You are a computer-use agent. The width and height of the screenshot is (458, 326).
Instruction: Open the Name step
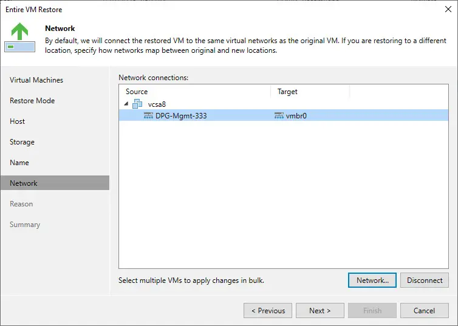19,163
